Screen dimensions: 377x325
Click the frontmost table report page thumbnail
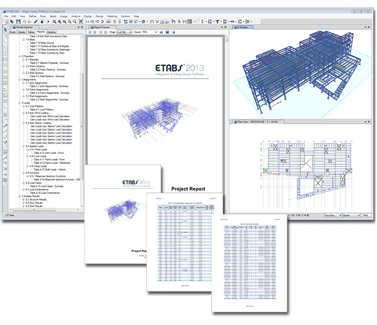pos(249,264)
